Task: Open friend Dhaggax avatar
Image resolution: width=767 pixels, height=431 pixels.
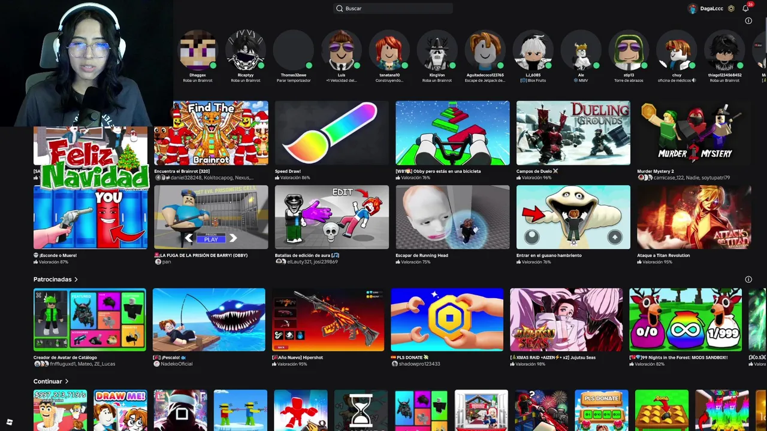Action: (x=197, y=50)
